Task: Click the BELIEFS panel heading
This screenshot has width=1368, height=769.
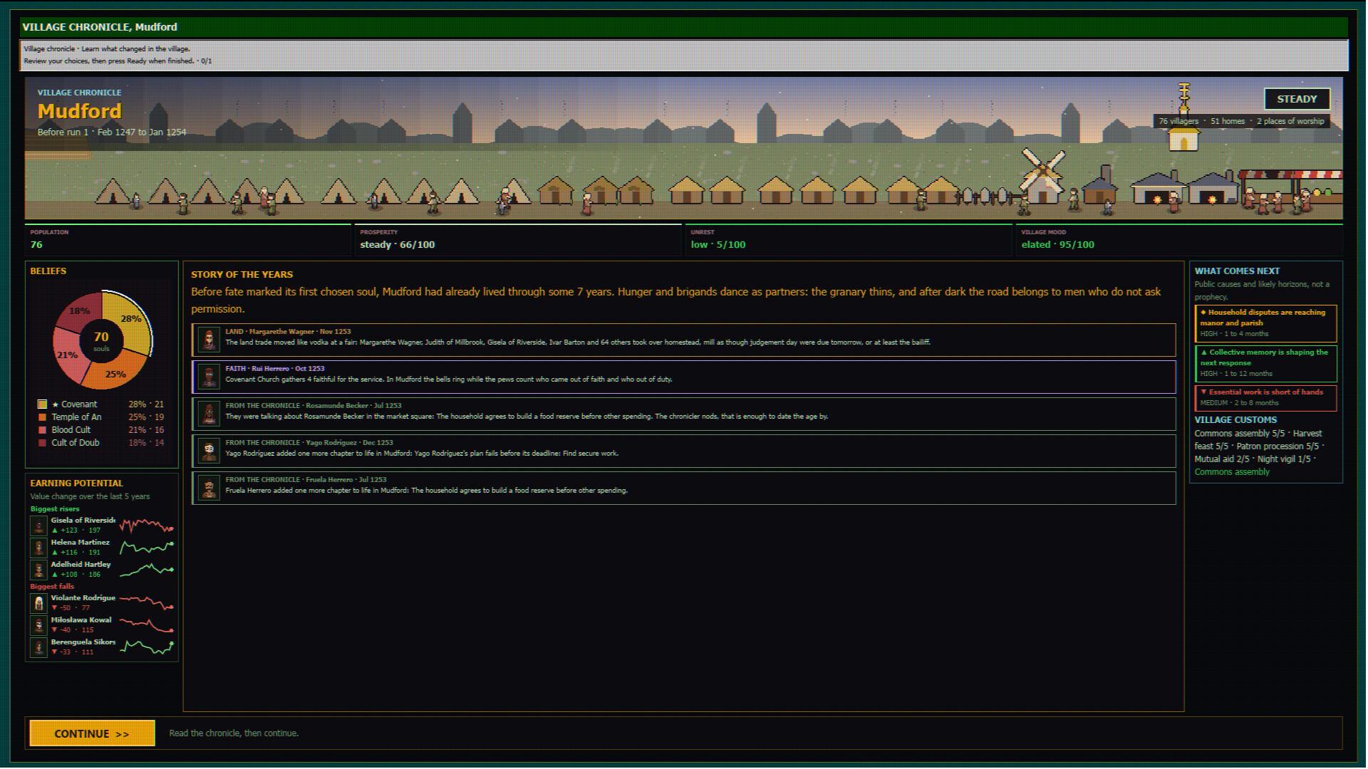Action: click(x=48, y=271)
